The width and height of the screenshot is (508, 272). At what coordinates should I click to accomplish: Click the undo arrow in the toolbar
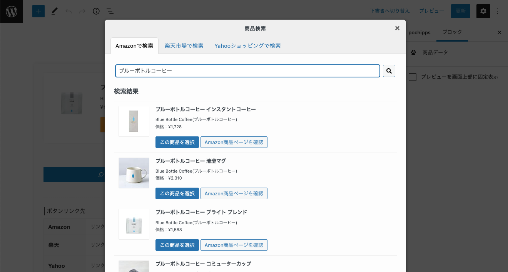[x=69, y=11]
